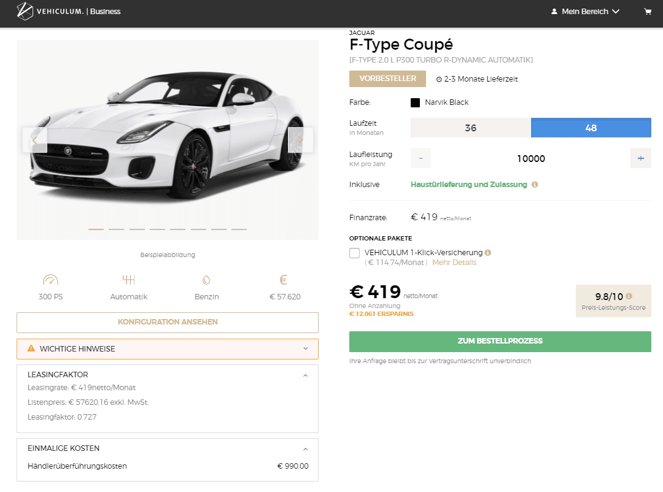Tick the VEHICULUM 1-Klick-Versicherung checkbox
This screenshot has width=663, height=492.
354,253
